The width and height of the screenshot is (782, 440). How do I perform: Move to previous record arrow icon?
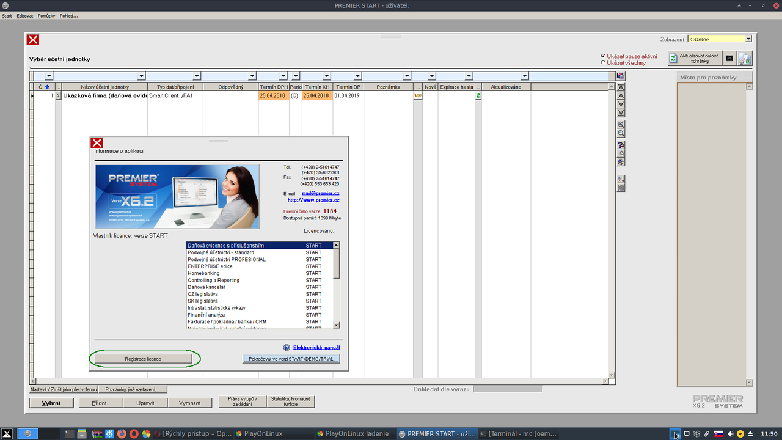point(621,96)
